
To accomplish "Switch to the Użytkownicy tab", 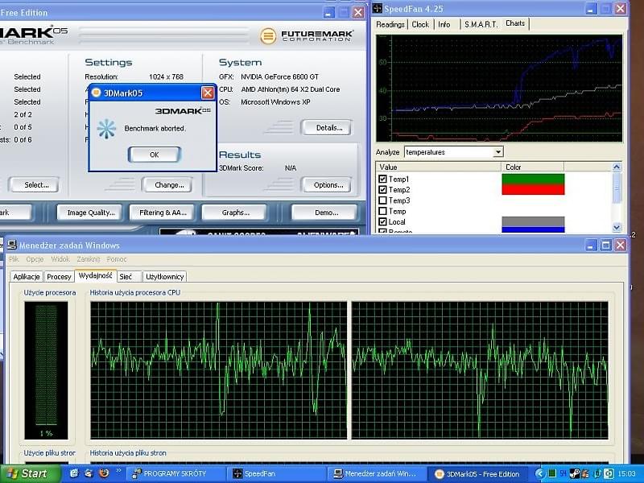I will coord(165,276).
